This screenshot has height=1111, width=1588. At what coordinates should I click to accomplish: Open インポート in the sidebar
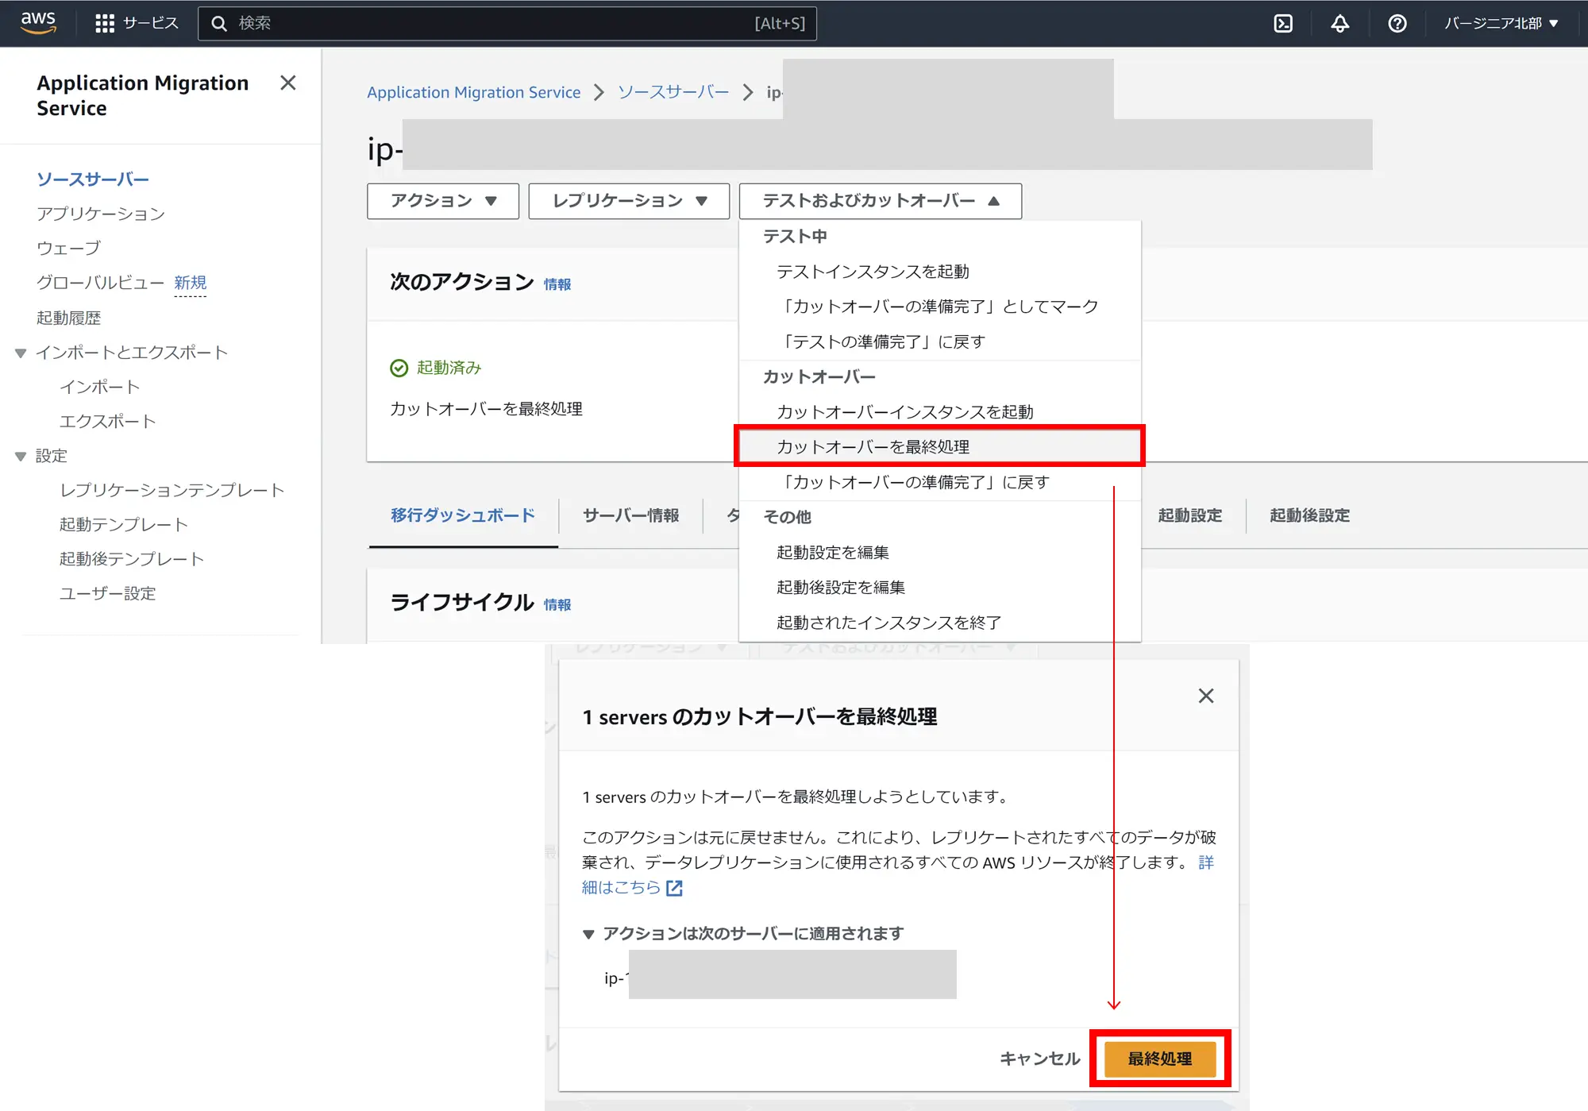(x=100, y=386)
